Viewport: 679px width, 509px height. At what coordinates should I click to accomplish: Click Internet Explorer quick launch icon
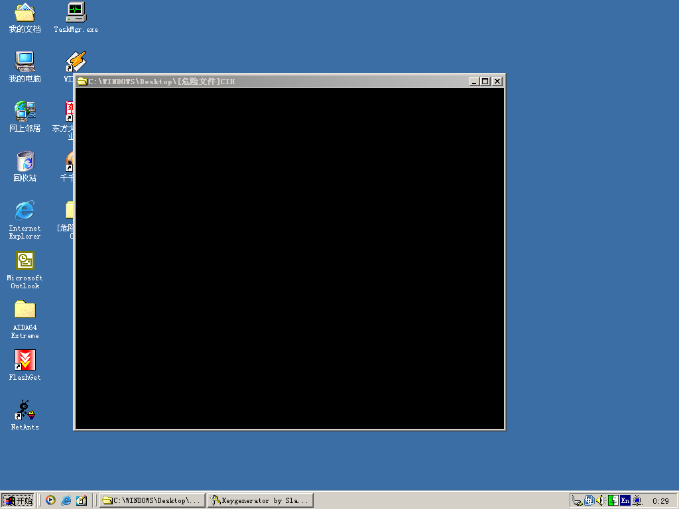point(66,500)
